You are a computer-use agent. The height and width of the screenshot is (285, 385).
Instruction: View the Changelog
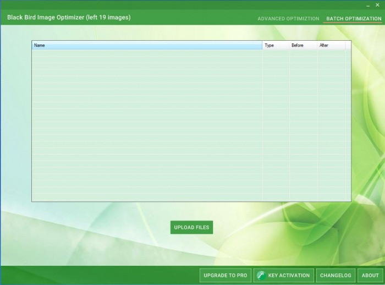(x=335, y=276)
